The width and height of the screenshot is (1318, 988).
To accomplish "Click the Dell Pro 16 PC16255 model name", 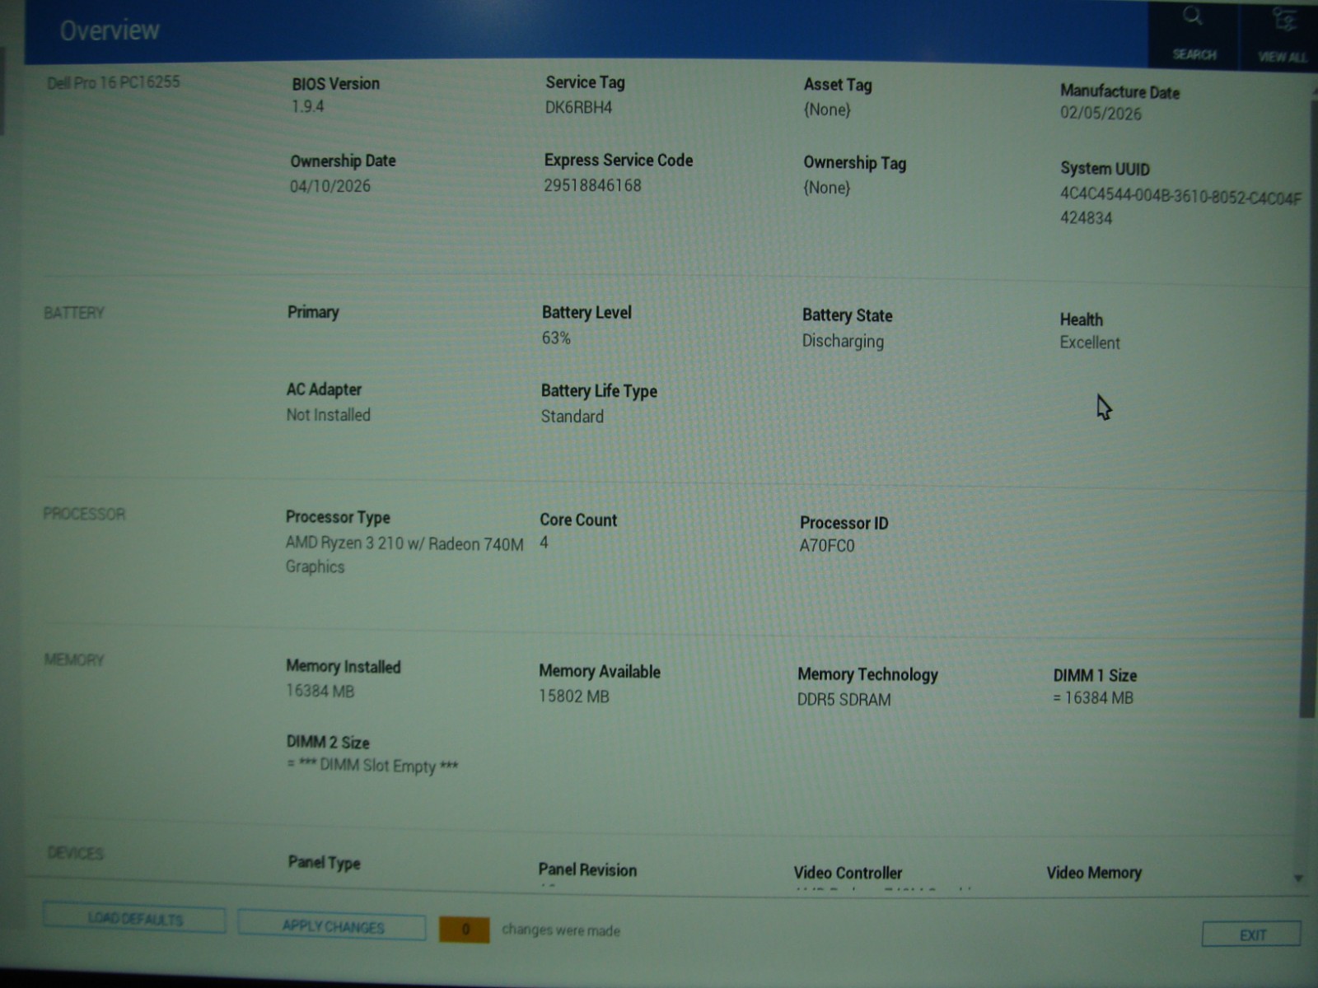I will [x=113, y=82].
